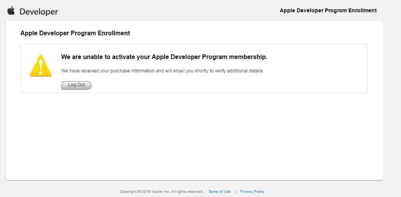
Task: Open the Terms of Use link
Action: point(219,192)
